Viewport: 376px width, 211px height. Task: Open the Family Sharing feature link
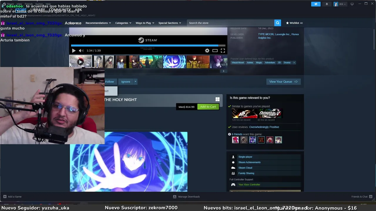coord(246,173)
